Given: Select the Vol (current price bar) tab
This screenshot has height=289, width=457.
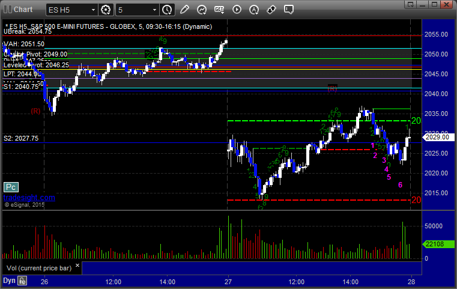Looking at the screenshot, I should click(39, 268).
